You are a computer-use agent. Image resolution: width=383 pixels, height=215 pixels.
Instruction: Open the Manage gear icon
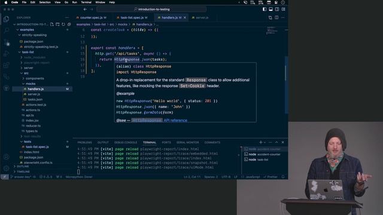coord(7,168)
